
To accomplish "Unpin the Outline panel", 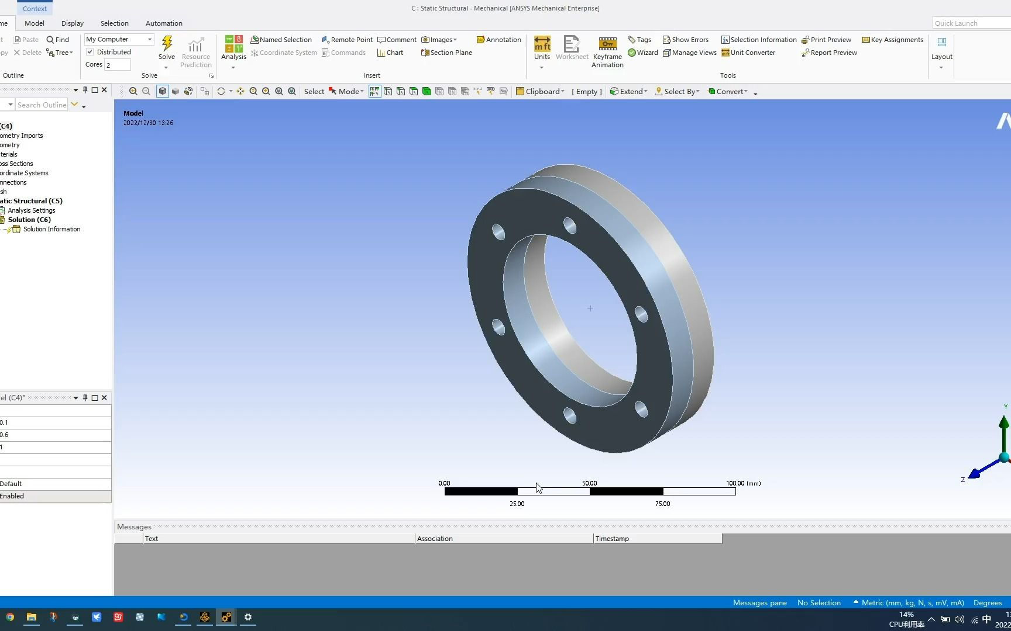I will (84, 90).
